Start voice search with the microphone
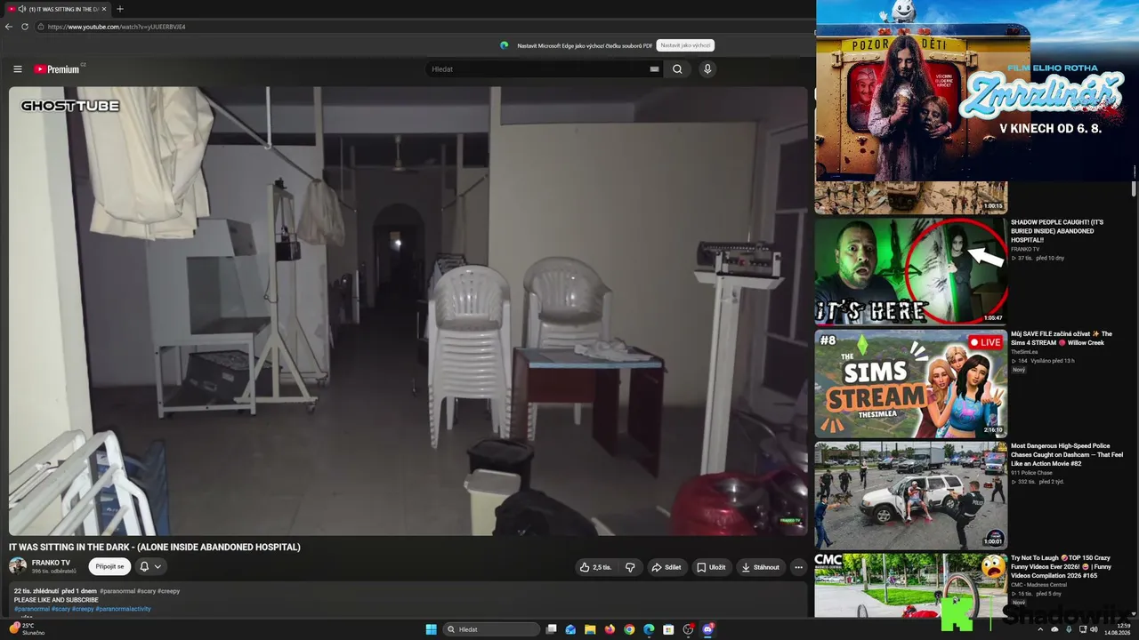This screenshot has width=1139, height=640. (x=707, y=69)
